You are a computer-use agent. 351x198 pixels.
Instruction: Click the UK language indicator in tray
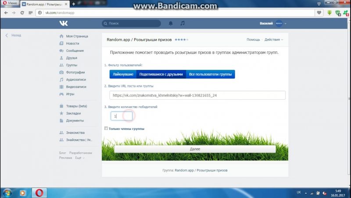coord(299,192)
